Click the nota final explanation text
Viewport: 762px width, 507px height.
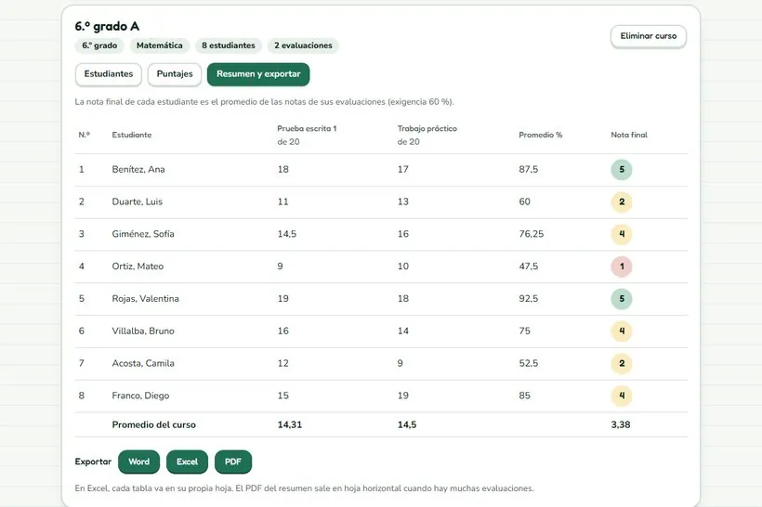[x=264, y=102]
